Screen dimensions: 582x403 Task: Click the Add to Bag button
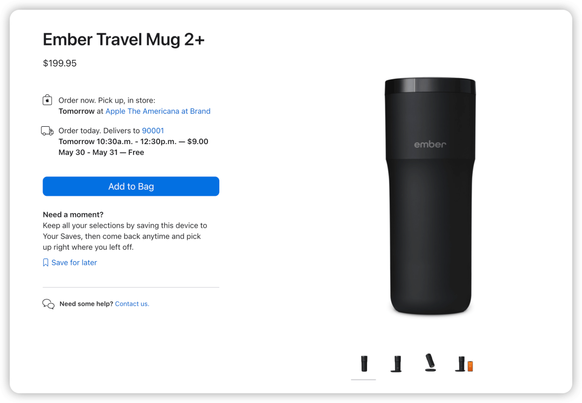130,186
